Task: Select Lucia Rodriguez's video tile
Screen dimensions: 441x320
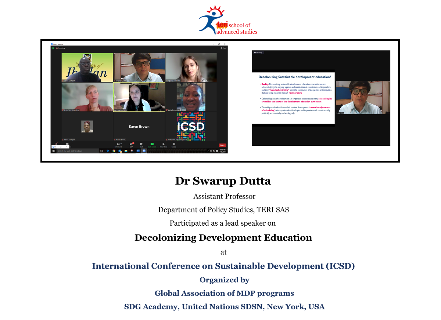Action: [191, 97]
